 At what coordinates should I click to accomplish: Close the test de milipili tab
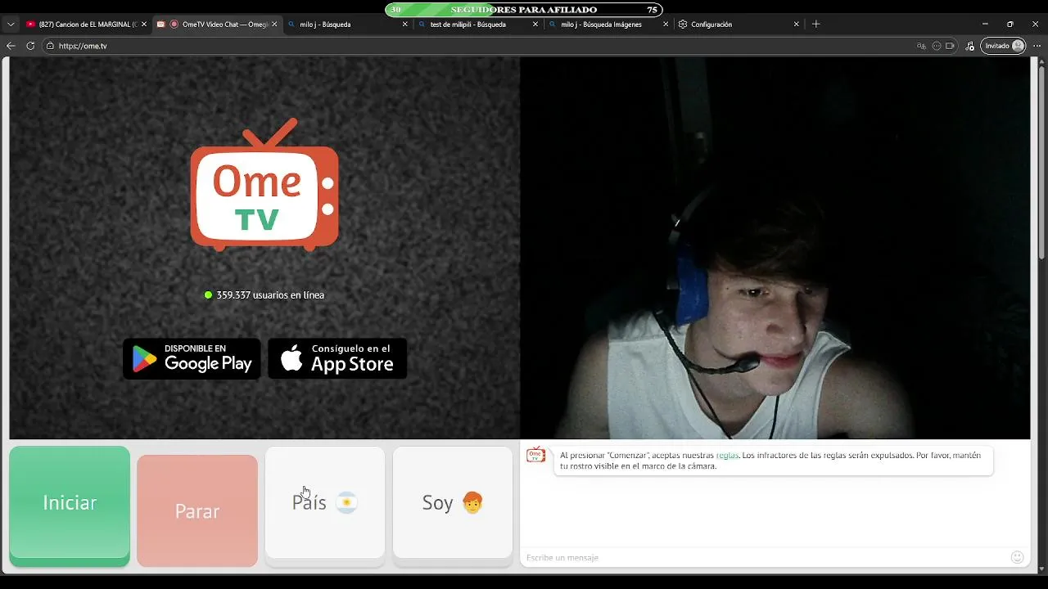click(x=535, y=25)
